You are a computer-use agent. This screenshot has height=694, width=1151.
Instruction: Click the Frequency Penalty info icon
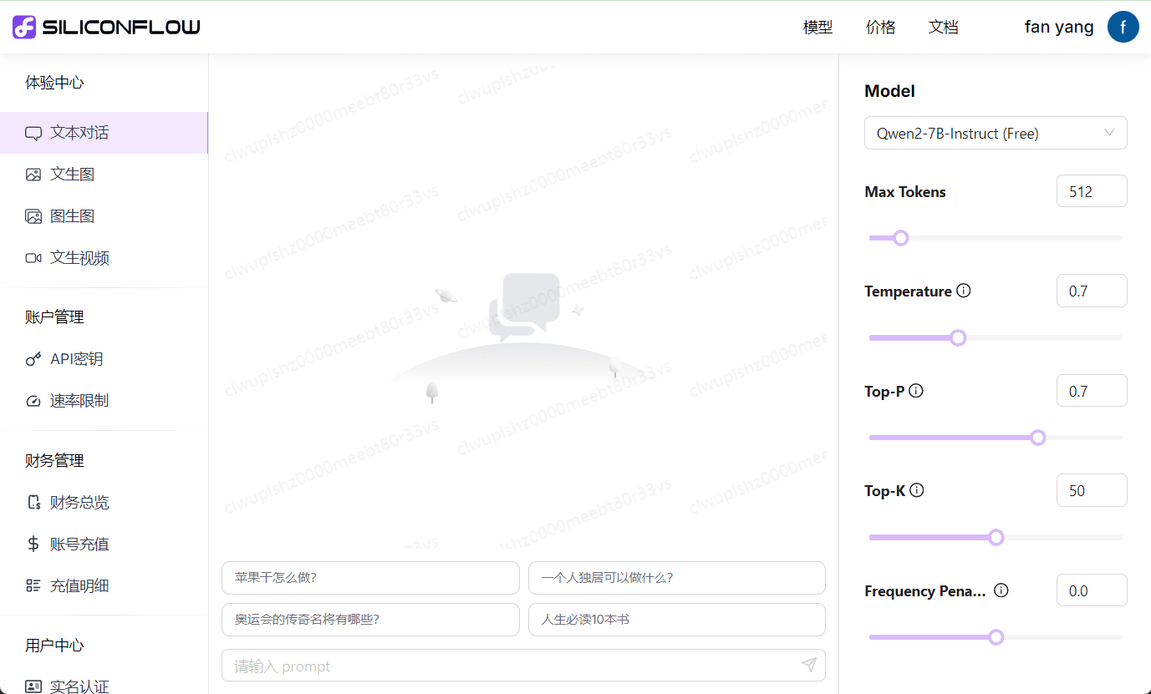1001,590
